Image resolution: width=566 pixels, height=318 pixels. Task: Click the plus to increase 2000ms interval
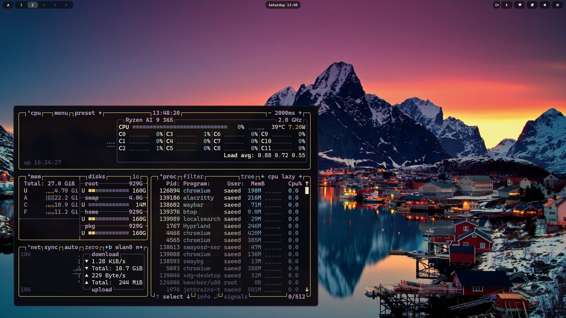pos(300,113)
